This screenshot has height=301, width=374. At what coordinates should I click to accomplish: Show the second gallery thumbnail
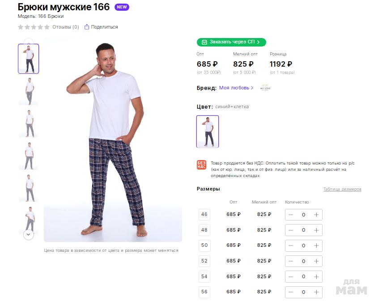29,91
